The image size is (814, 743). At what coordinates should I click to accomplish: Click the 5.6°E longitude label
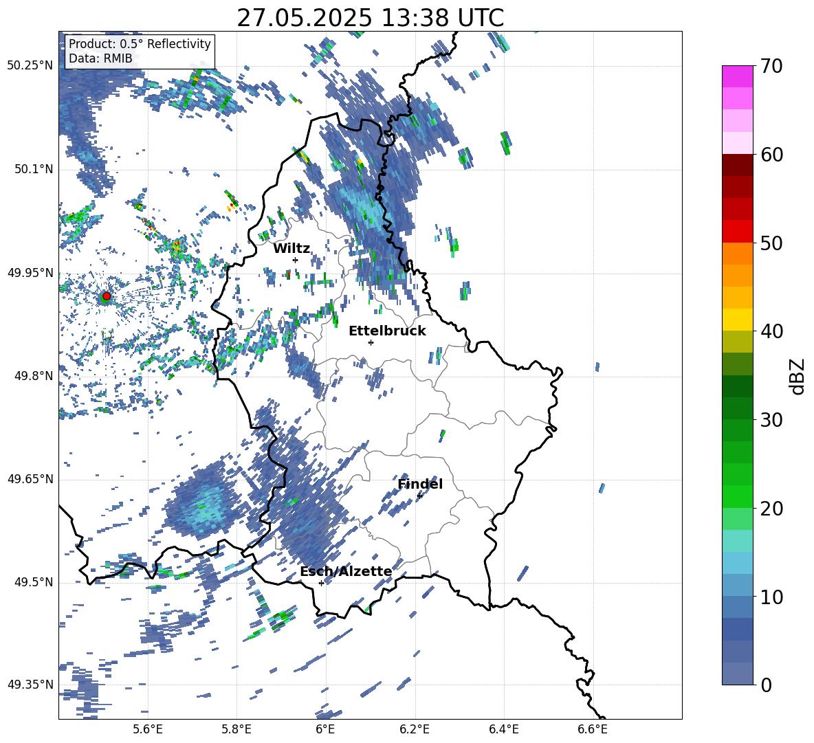pyautogui.click(x=147, y=730)
